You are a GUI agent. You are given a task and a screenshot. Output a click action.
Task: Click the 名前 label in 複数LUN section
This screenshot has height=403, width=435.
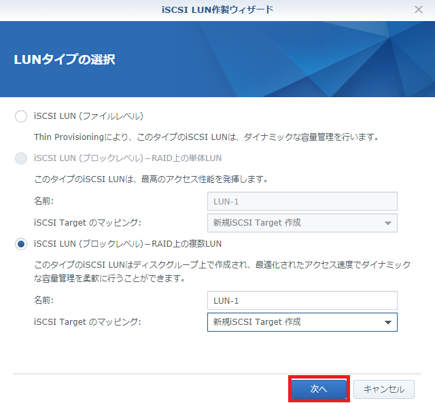pos(43,300)
